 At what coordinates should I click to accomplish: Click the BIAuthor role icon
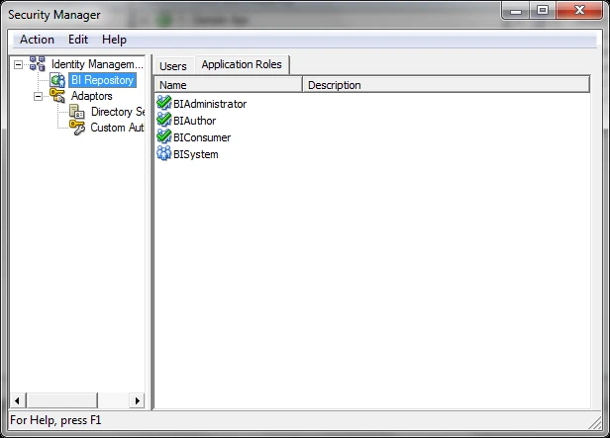(x=164, y=121)
